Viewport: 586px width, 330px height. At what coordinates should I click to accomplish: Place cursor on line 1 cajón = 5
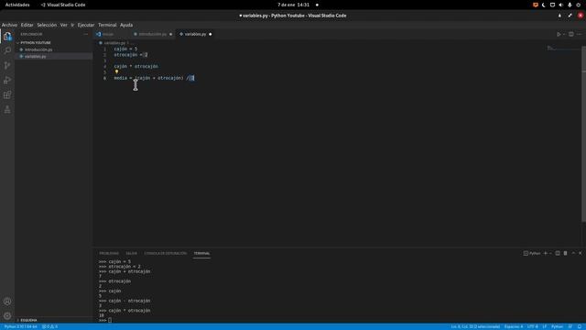[125, 49]
